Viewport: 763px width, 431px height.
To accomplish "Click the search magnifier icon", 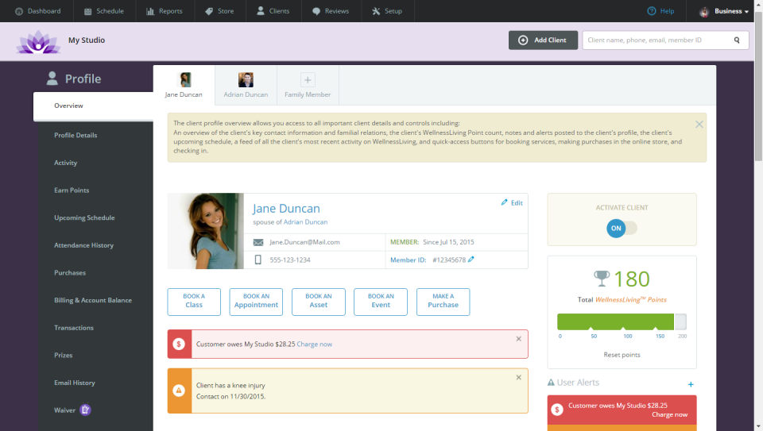I will 737,40.
